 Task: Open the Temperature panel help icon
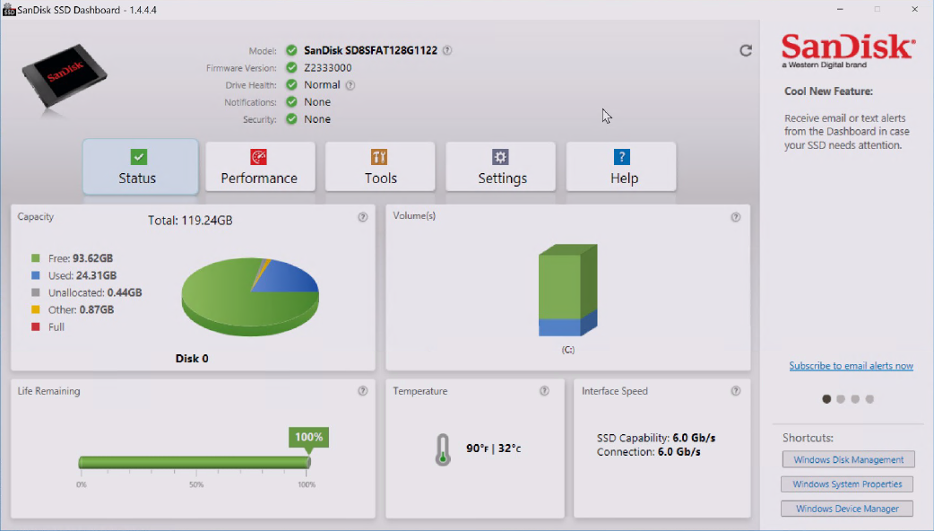point(544,391)
